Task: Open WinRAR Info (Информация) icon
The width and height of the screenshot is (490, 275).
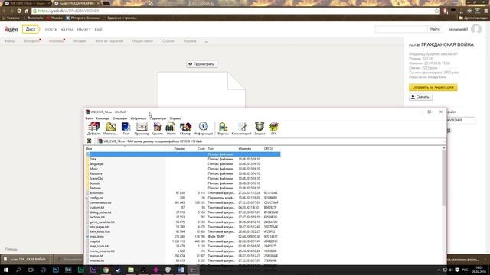Action: click(x=203, y=128)
